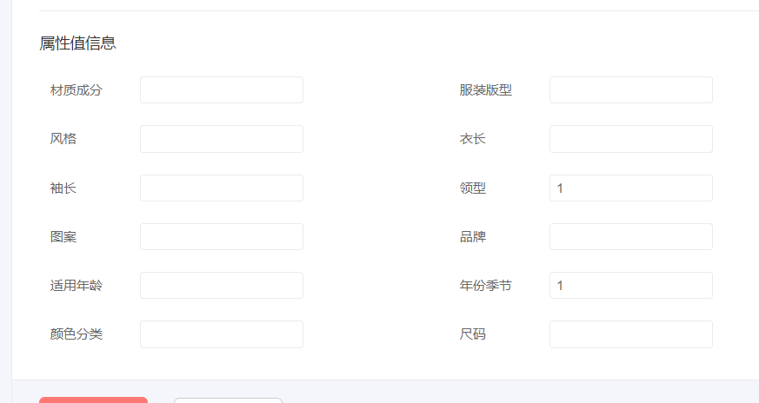This screenshot has height=403, width=759.
Task: Click the 品牌 text field
Action: click(x=630, y=236)
